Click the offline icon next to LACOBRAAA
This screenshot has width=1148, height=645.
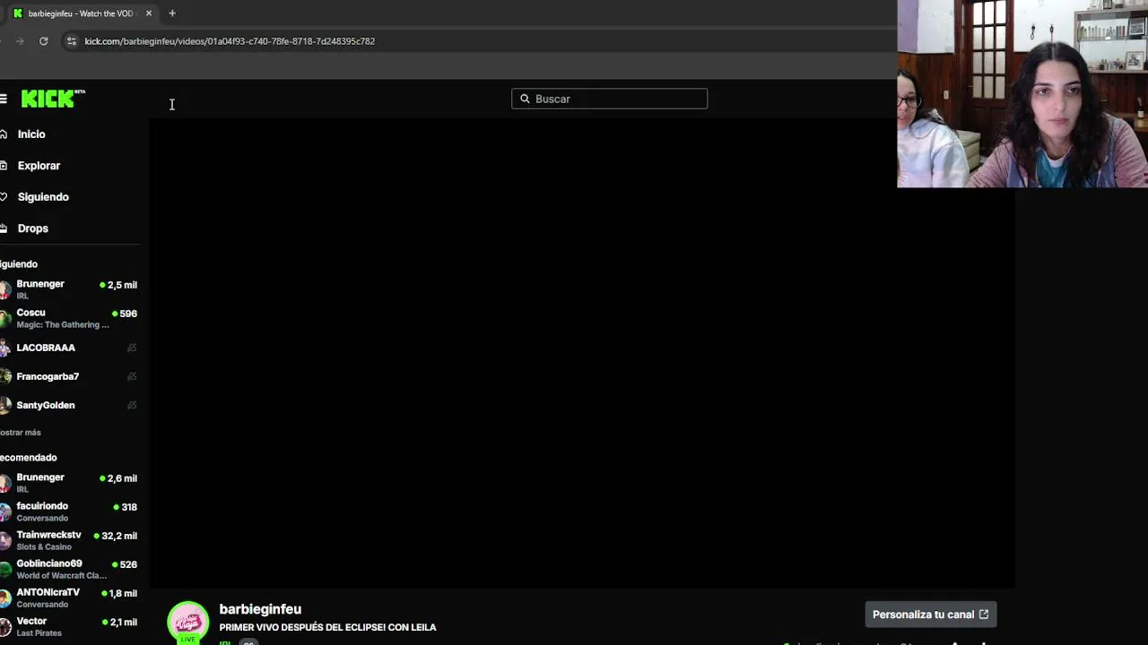(x=132, y=348)
